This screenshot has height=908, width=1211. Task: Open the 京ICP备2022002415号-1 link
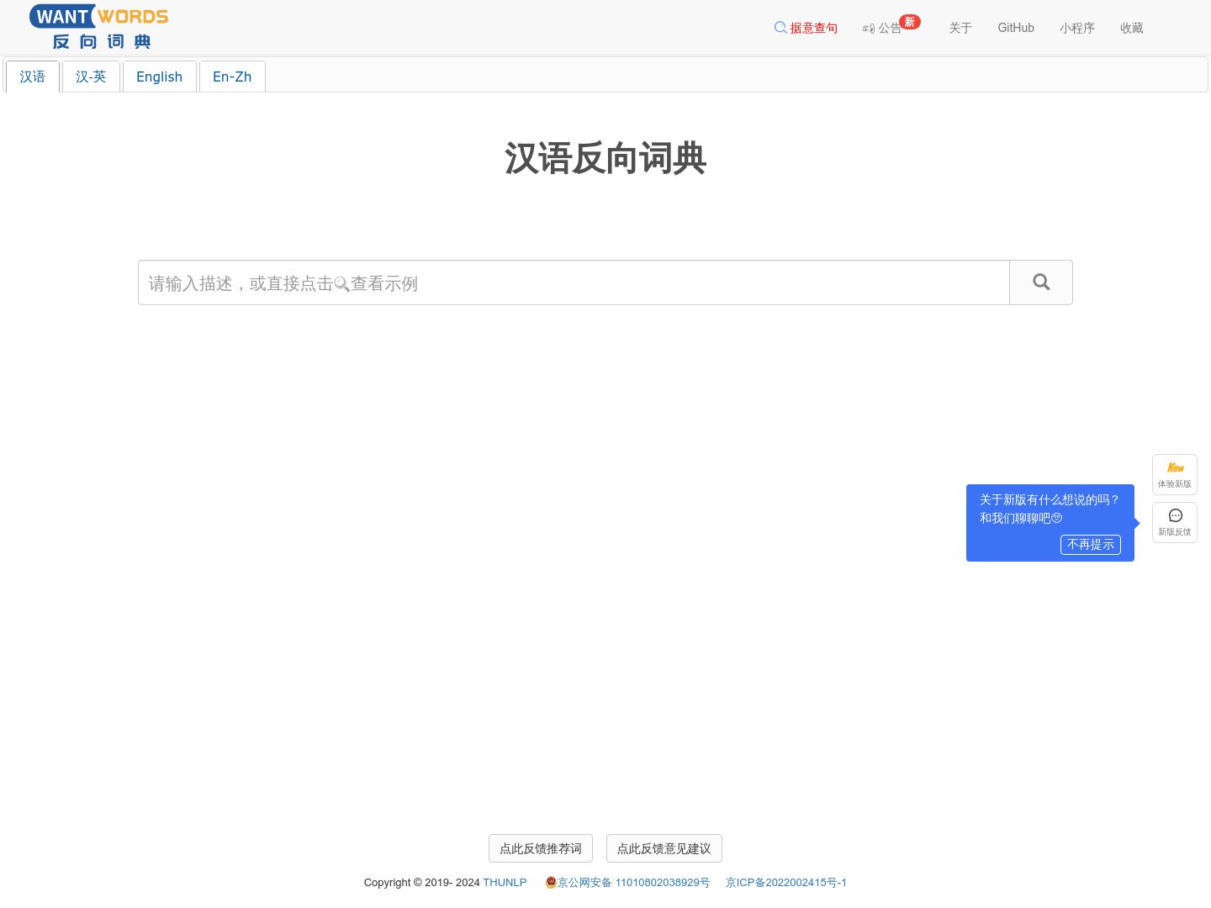786,882
